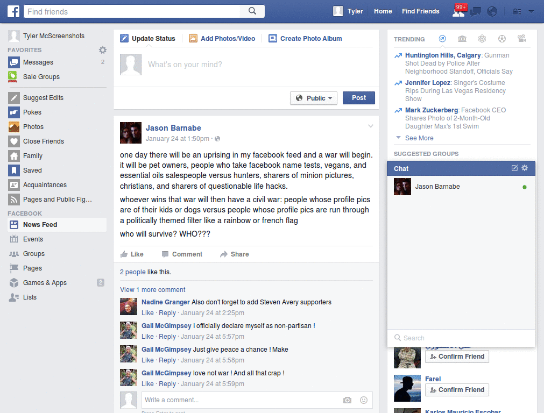This screenshot has width=551, height=413.
Task: Select science and technology trending icon
Action: [482, 39]
